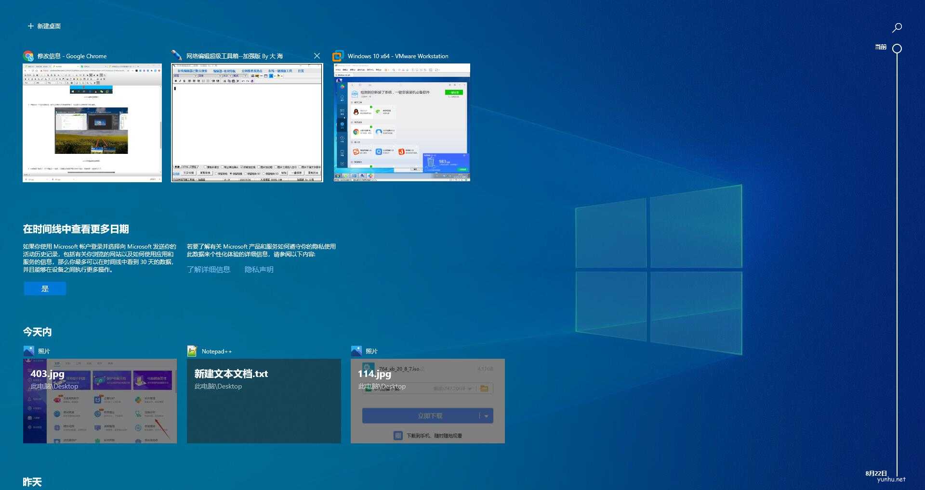
Task: Click the Chrome icon on 修改信息 thumbnail
Action: click(27, 56)
